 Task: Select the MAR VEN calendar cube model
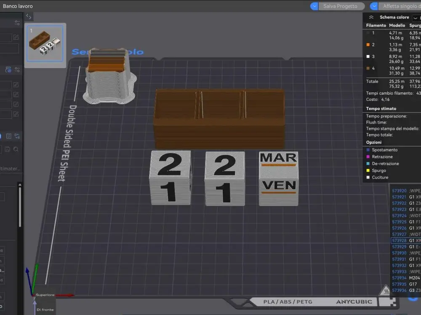[x=278, y=178]
